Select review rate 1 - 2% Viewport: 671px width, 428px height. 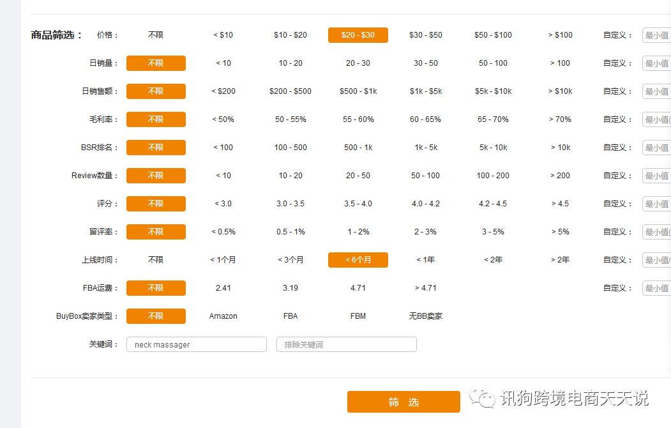[x=358, y=232]
